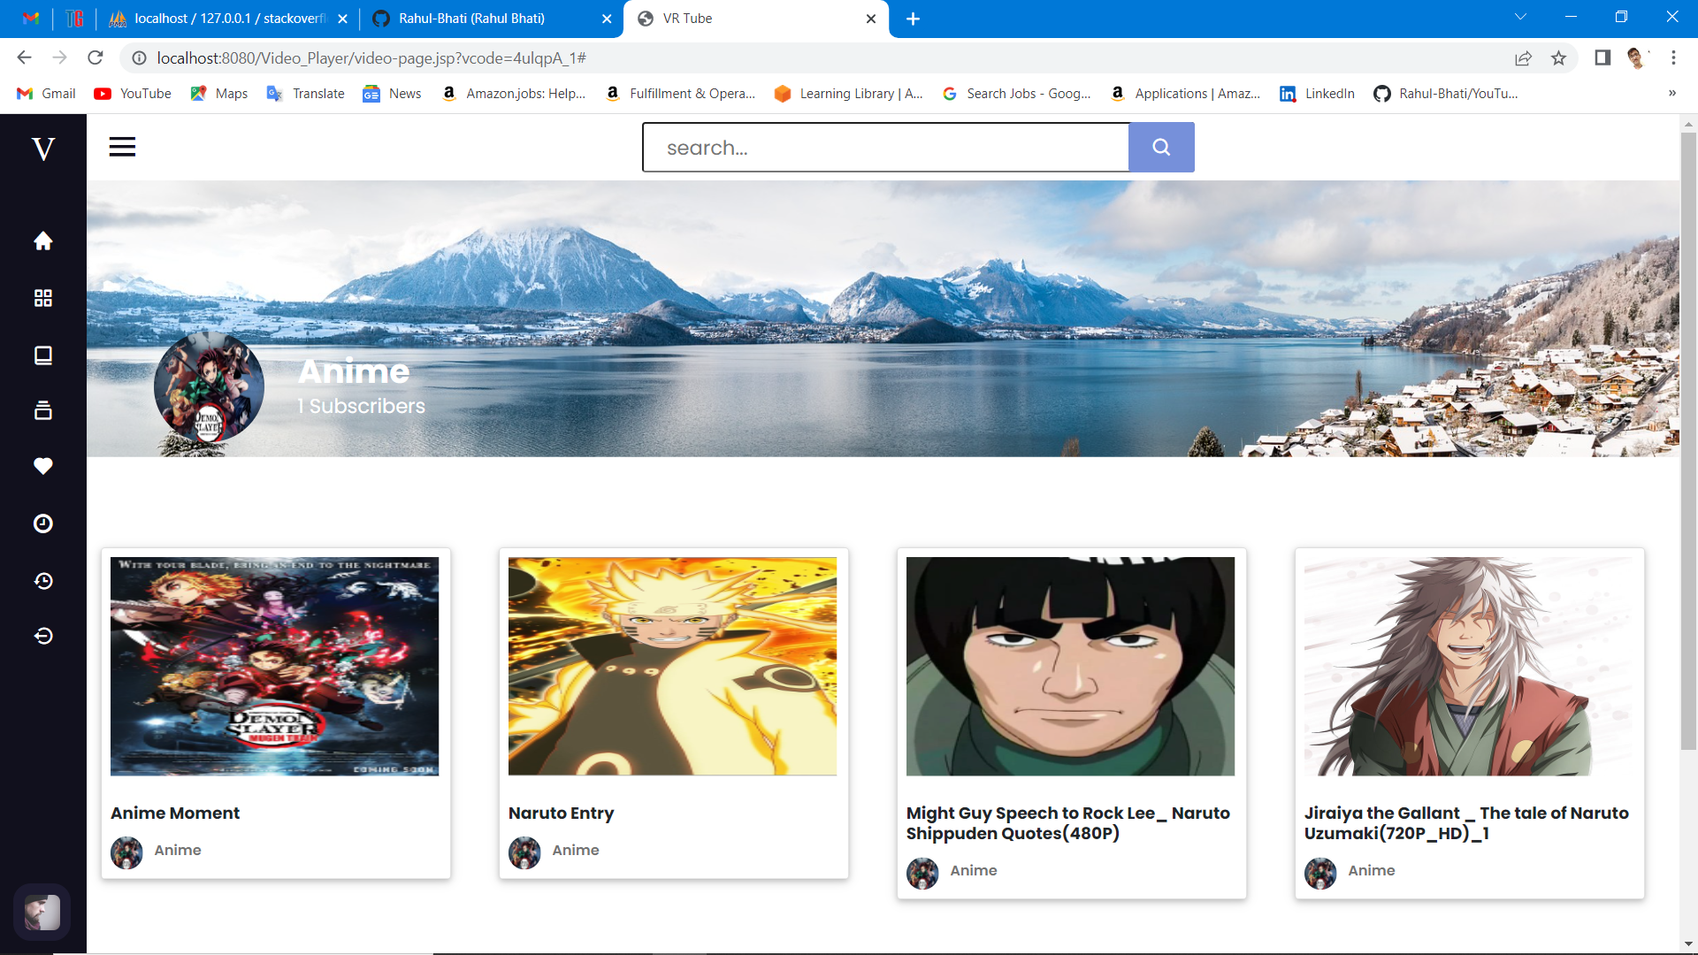This screenshot has width=1698, height=955.
Task: Open the Anime Moment video thumbnail
Action: (x=274, y=666)
